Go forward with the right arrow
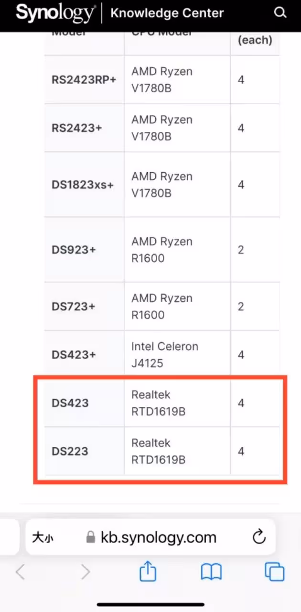This screenshot has height=612, width=301. [x=85, y=572]
